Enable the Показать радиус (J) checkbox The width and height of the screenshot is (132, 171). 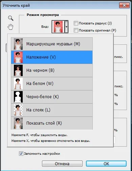pos(76,23)
